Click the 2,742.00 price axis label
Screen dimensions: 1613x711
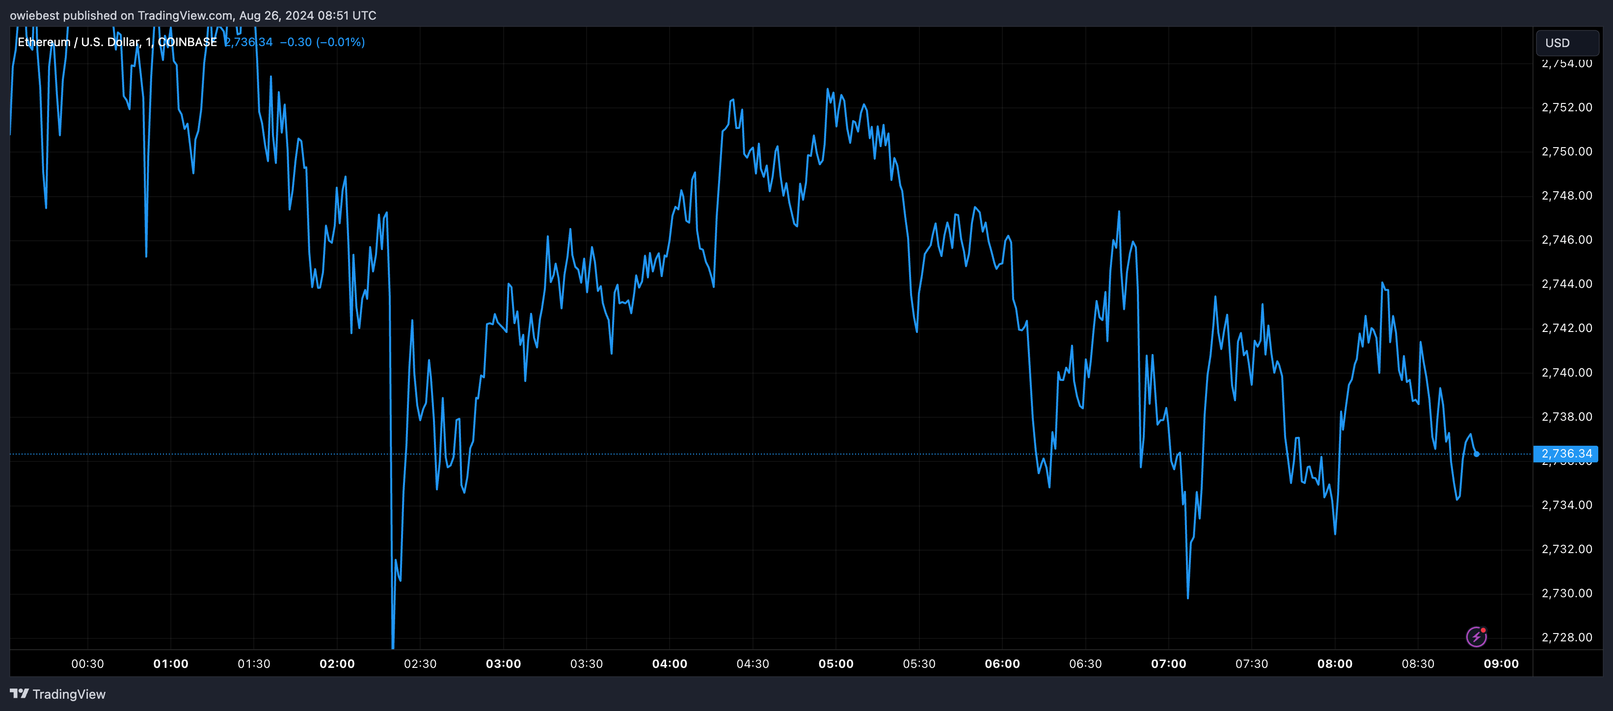pyautogui.click(x=1567, y=329)
